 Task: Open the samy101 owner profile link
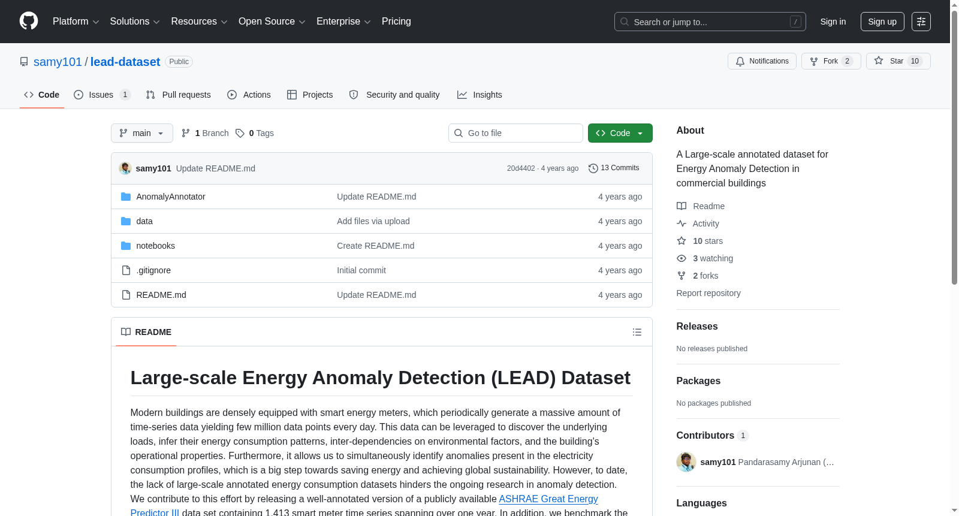[x=58, y=62]
